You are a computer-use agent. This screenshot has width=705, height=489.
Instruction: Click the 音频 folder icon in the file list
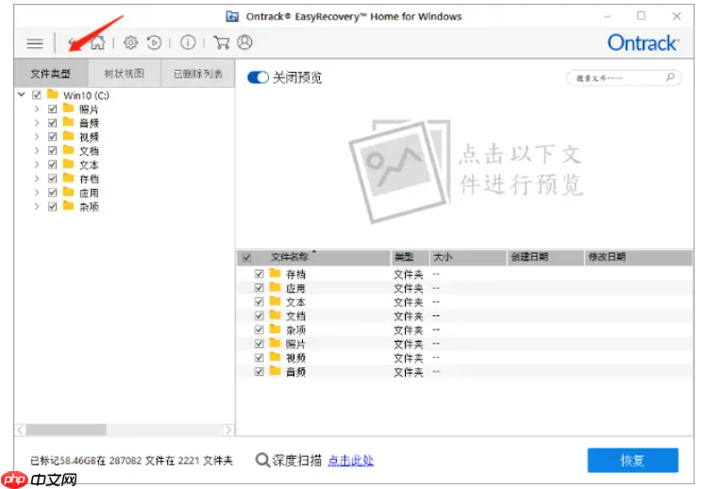[276, 371]
